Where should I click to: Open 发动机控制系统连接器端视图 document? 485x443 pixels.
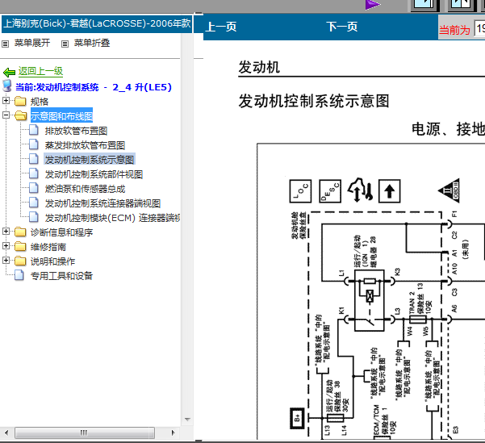click(102, 203)
